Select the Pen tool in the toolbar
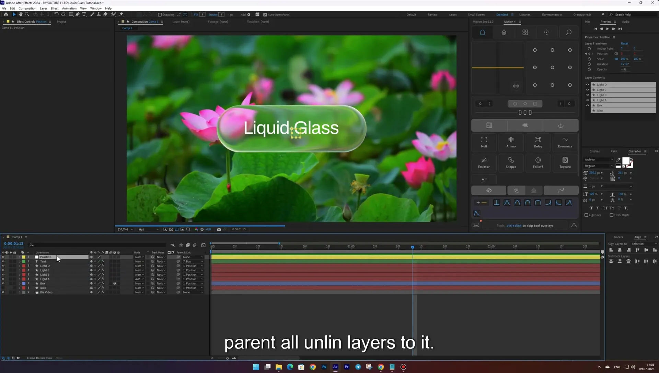This screenshot has width=659, height=373. [x=78, y=14]
